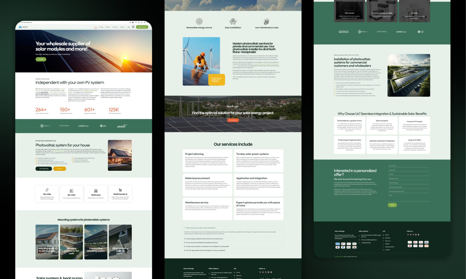Screen dimensions: 466x279
Task: Expand the FAQ about installations throughout Germany
Action: (x=185, y=243)
